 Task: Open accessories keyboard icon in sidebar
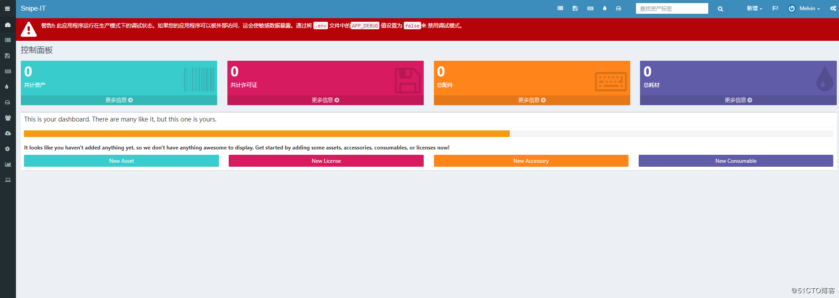8,71
